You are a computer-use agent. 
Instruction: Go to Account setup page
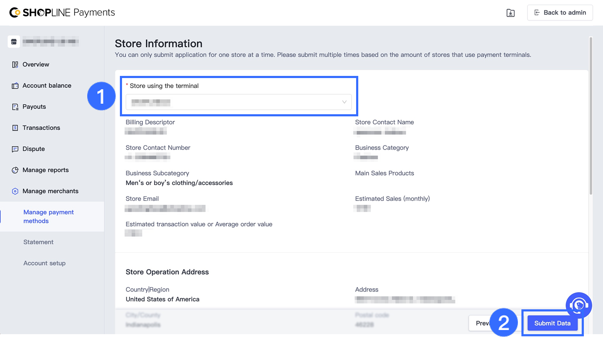[44, 263]
